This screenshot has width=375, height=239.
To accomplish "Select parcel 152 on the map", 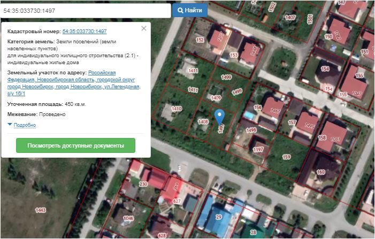I will tap(200, 40).
